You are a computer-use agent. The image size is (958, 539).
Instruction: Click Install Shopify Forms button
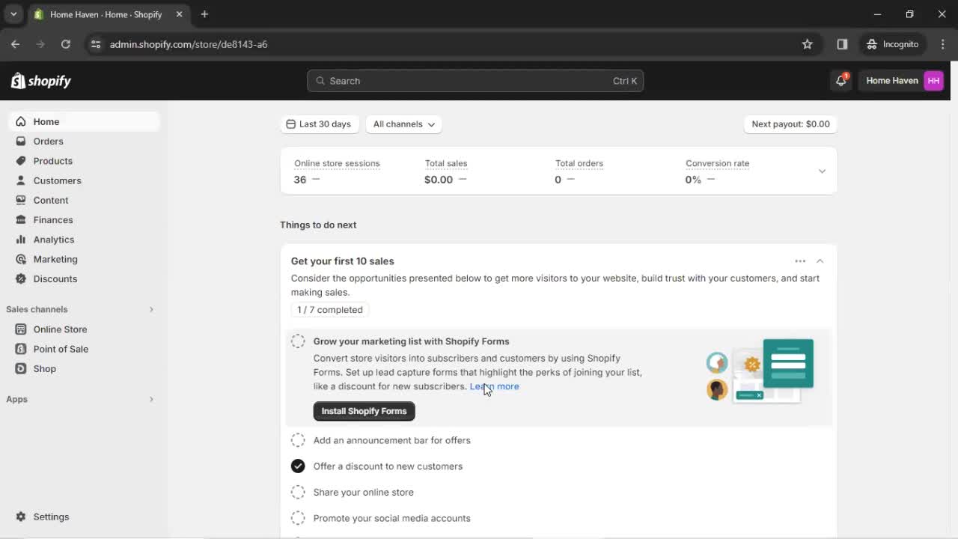(364, 411)
